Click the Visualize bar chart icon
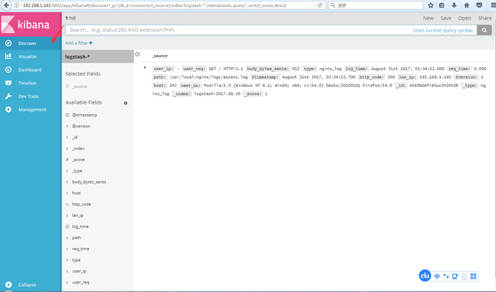The width and height of the screenshot is (496, 292). [x=8, y=56]
